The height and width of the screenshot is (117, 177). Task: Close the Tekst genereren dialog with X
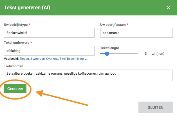(x=168, y=8)
